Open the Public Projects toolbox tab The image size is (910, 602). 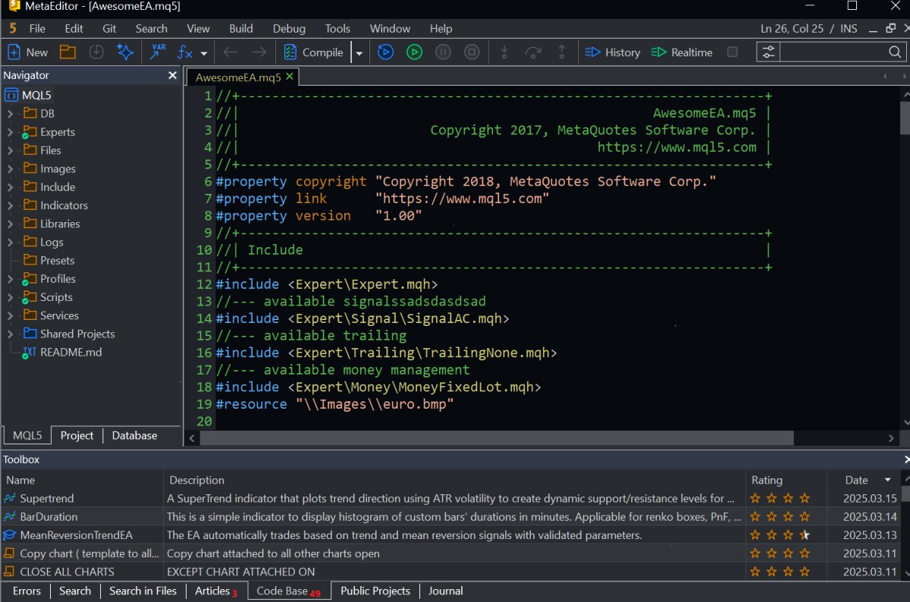coord(375,591)
